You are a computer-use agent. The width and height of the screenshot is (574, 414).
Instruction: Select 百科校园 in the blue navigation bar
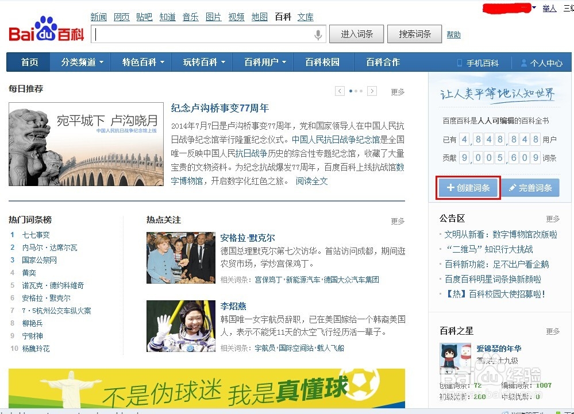323,62
